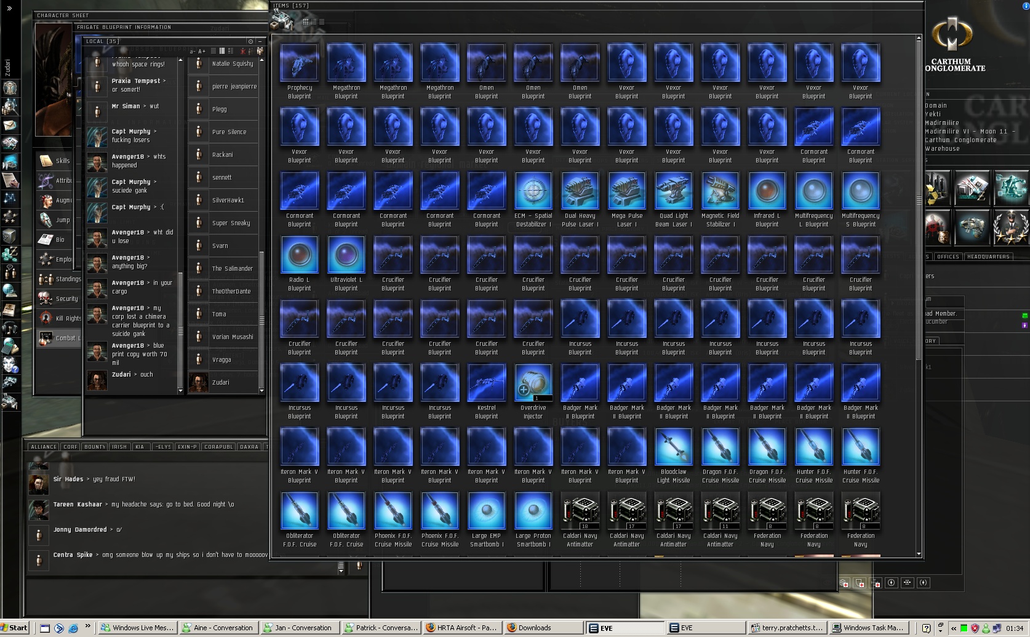Click Capt Murphy's 'suciede gank' message
The height and width of the screenshot is (637, 1030).
(130, 186)
